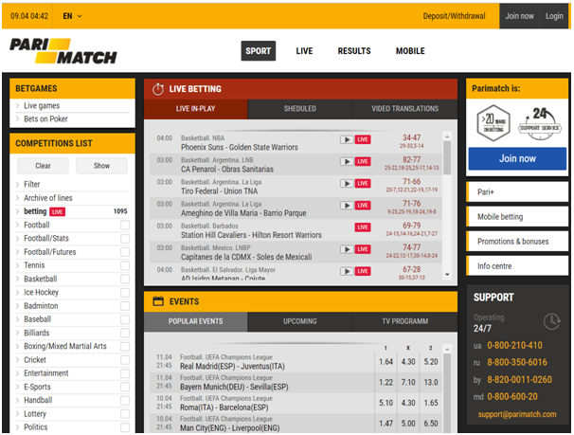
Task: Enable the Ice Hockey checkbox
Action: click(x=125, y=292)
